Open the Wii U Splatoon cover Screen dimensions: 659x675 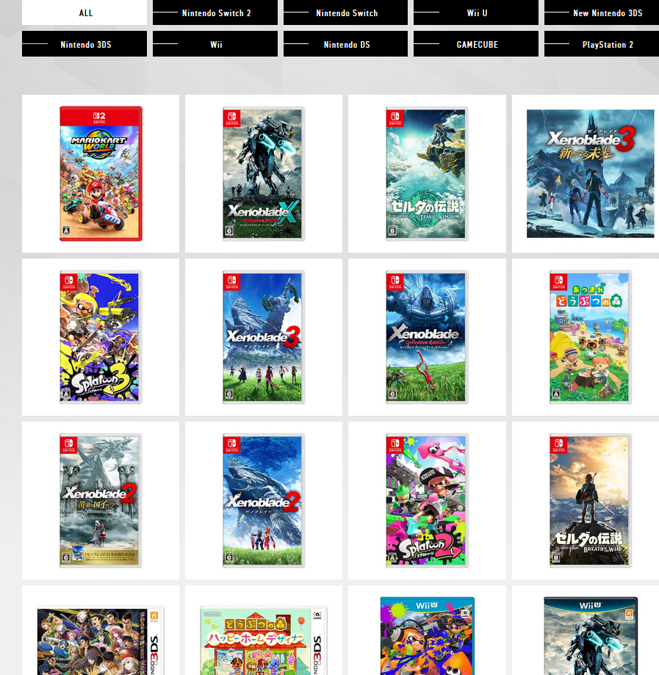tap(428, 636)
